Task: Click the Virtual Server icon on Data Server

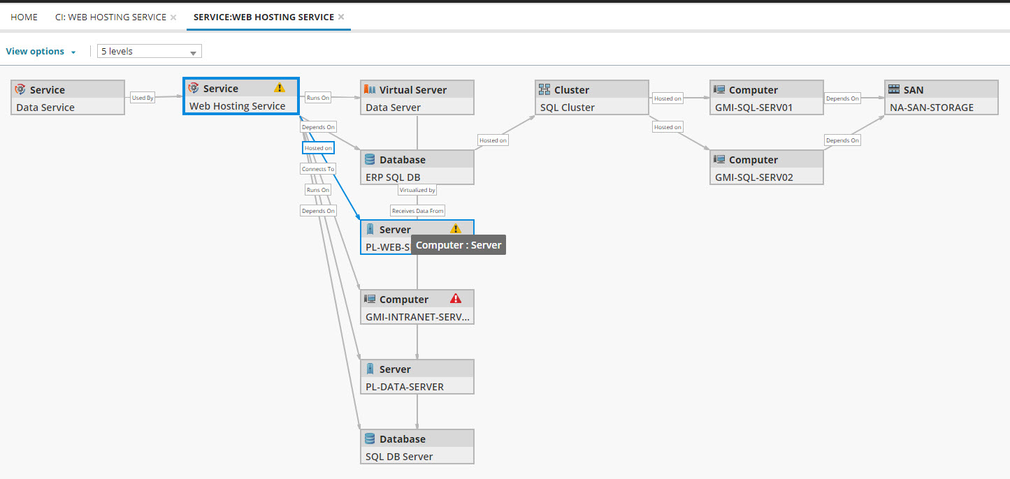Action: (x=370, y=89)
